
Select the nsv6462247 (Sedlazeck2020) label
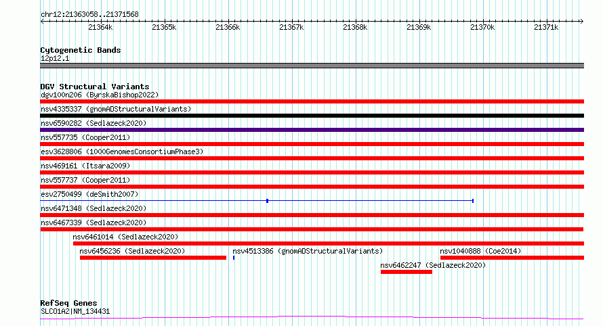[x=433, y=265]
